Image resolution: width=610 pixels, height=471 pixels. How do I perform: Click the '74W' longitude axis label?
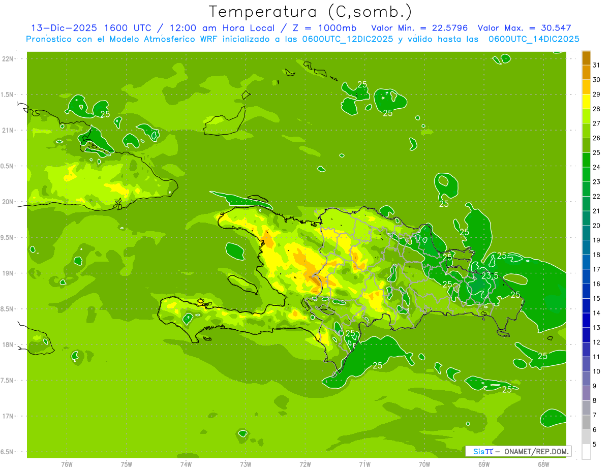pos(186,464)
